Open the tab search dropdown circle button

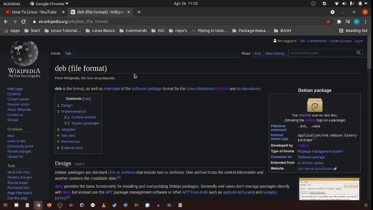pyautogui.click(x=333, y=12)
